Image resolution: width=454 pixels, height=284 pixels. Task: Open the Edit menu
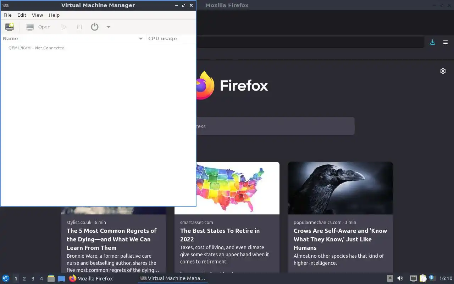point(22,15)
